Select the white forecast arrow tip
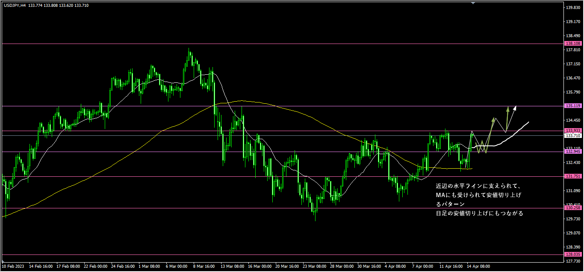Image resolution: width=584 pixels, height=272 pixels. (516, 107)
